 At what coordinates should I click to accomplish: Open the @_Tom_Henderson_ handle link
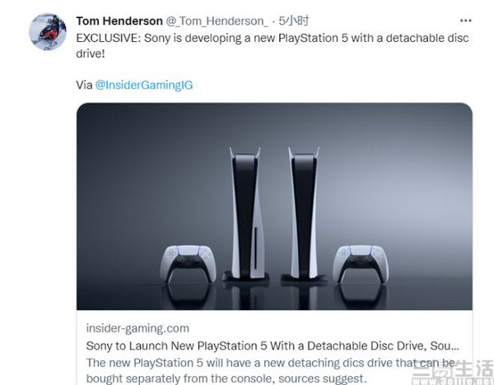217,21
